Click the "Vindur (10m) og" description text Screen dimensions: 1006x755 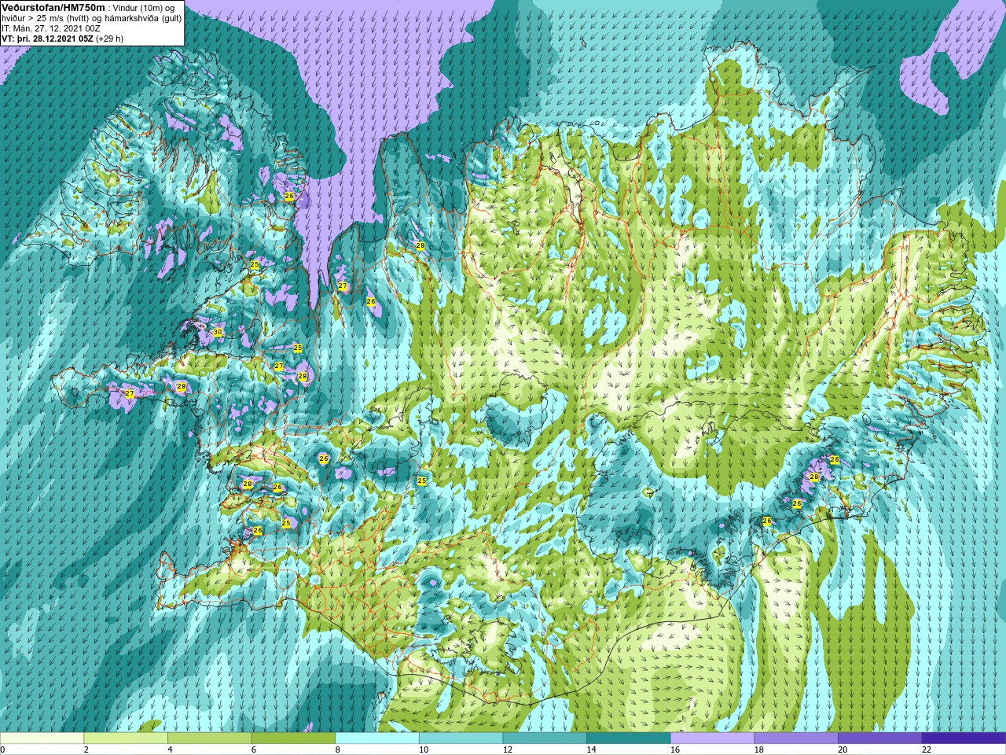click(144, 8)
